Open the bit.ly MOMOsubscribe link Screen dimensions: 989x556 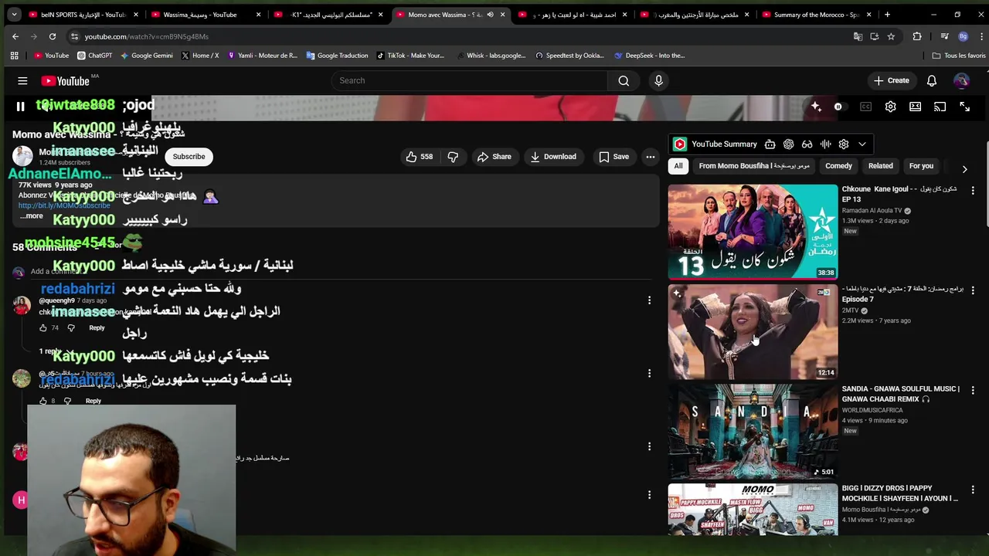click(x=64, y=205)
